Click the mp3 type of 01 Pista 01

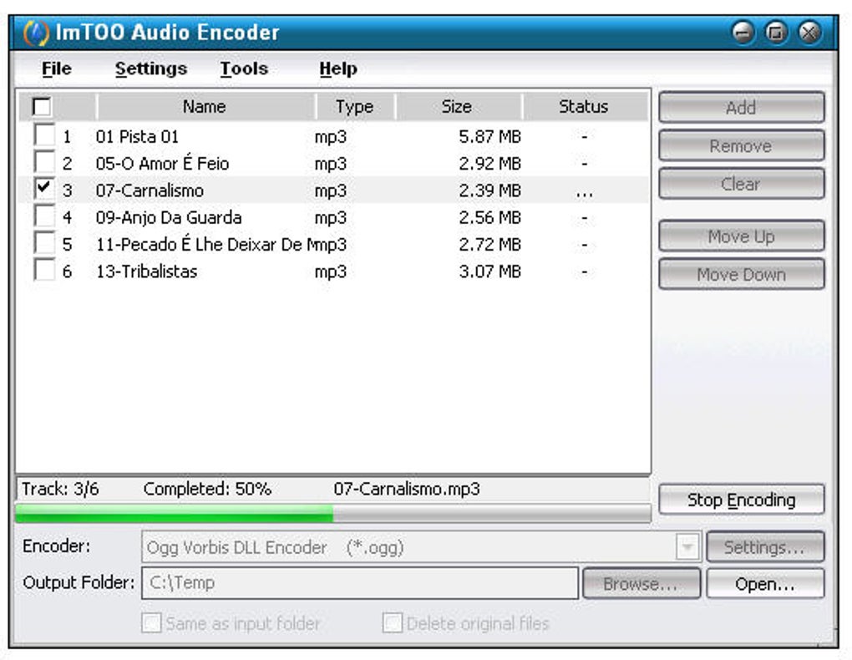pos(331,137)
